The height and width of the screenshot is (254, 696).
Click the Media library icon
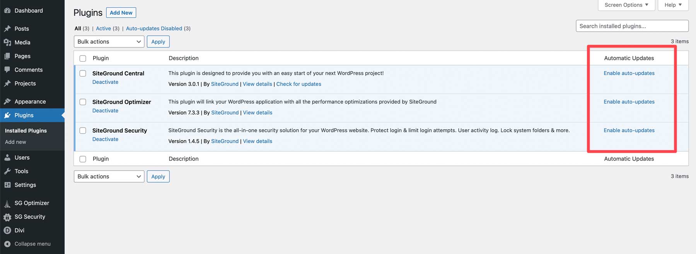7,42
